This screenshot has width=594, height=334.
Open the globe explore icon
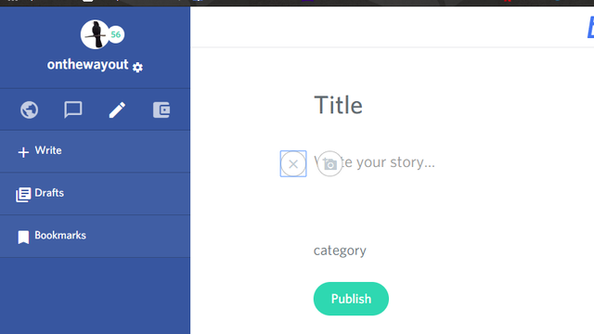click(x=29, y=109)
